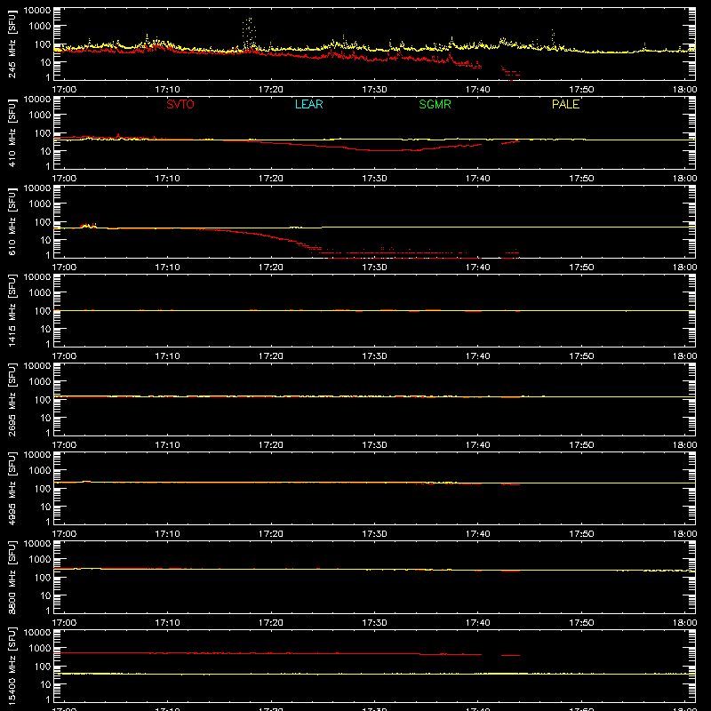Click 17:00 time label under 245 MHz plot

[x=64, y=90]
